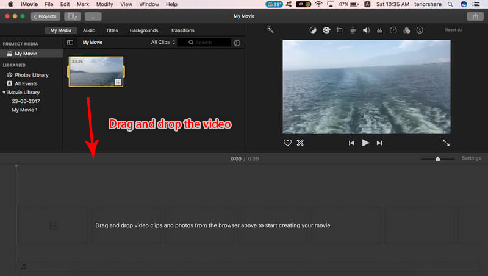The width and height of the screenshot is (488, 276).
Task: Switch to the Transitions tab
Action: tap(182, 30)
